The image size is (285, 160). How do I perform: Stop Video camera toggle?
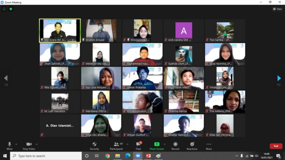(29, 145)
